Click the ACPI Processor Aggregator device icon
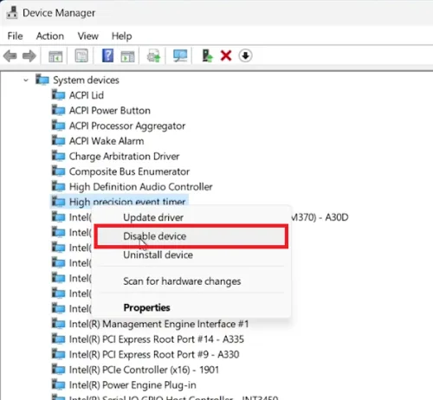This screenshot has width=433, height=400. coord(58,126)
